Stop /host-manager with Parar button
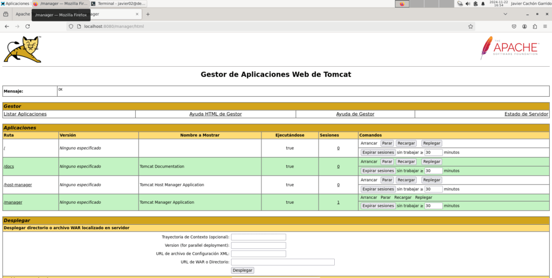Viewport: 552px width, 278px height. pyautogui.click(x=387, y=180)
